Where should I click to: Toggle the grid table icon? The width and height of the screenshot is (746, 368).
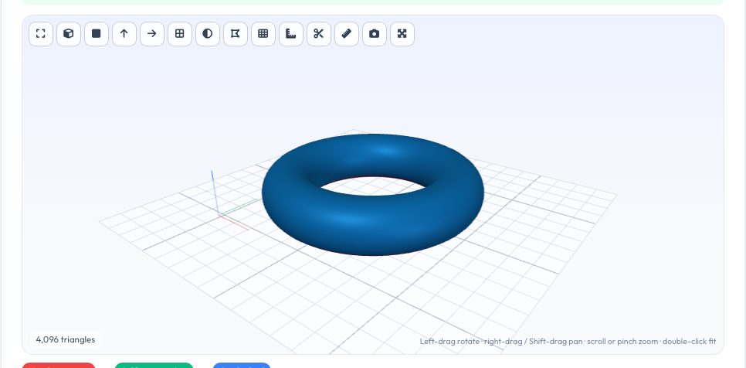(x=263, y=34)
